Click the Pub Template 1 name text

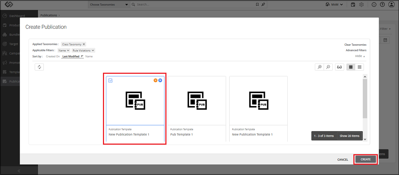point(181,134)
